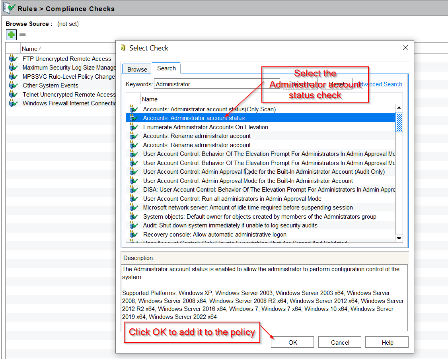Select Enumerate Administrator Accounts On Elevation

tap(261, 127)
